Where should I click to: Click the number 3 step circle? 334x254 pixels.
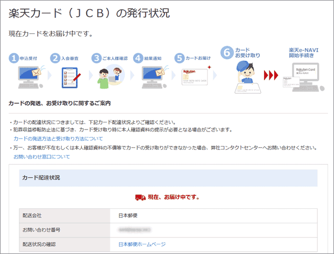point(96,58)
